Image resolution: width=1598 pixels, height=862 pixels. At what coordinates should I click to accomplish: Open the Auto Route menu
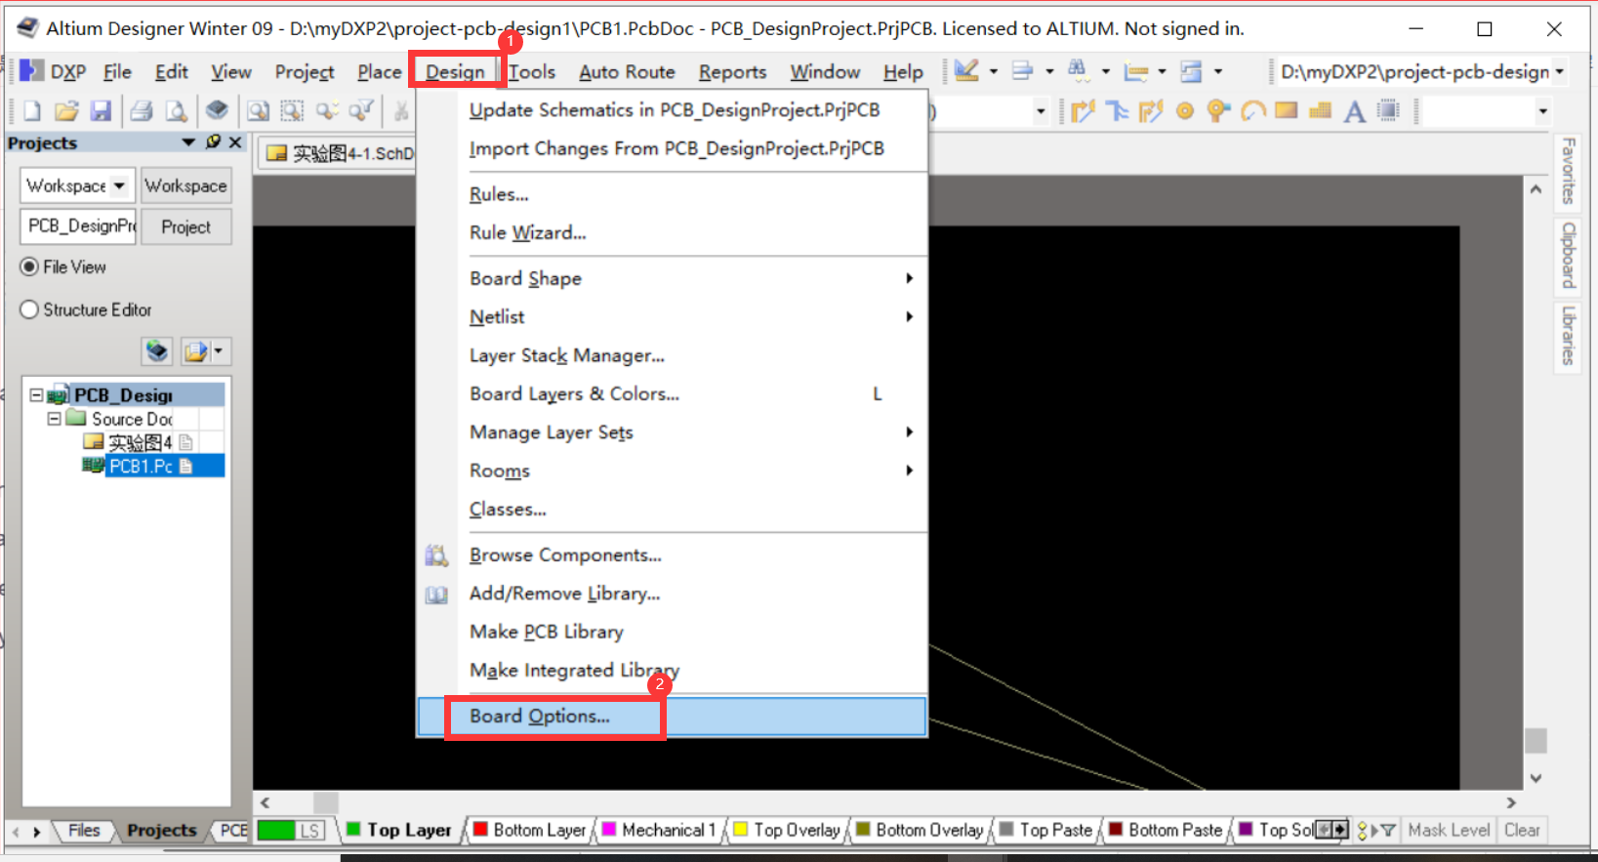(627, 71)
